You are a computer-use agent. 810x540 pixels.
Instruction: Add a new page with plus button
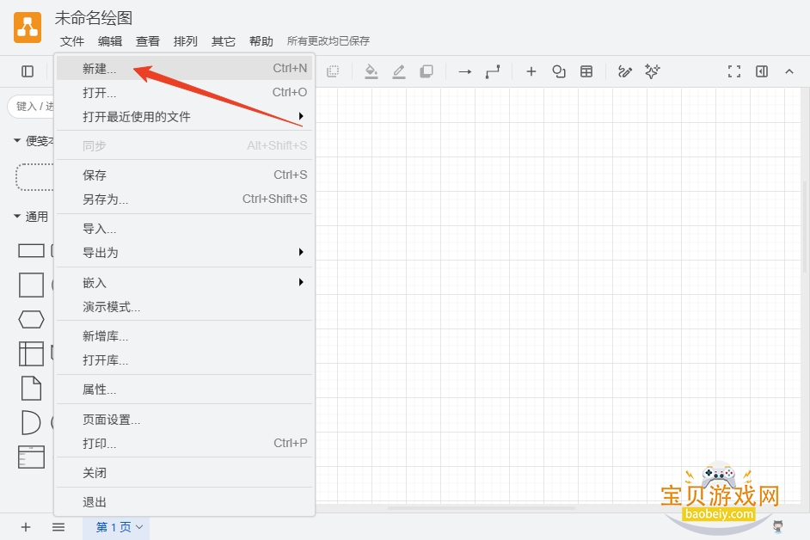pyautogui.click(x=26, y=527)
